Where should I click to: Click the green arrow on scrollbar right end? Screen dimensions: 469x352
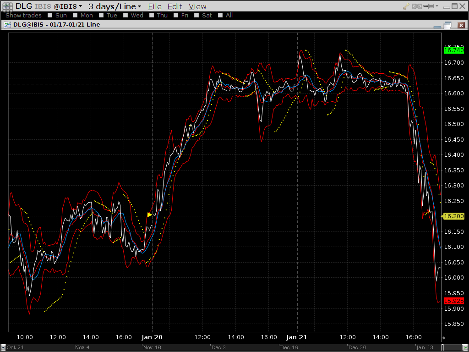click(466, 347)
